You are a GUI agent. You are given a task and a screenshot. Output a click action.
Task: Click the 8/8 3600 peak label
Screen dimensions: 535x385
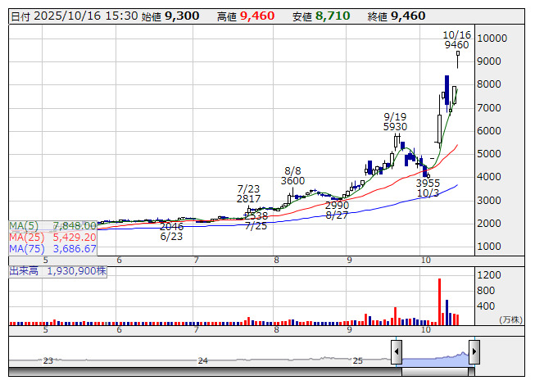293,175
